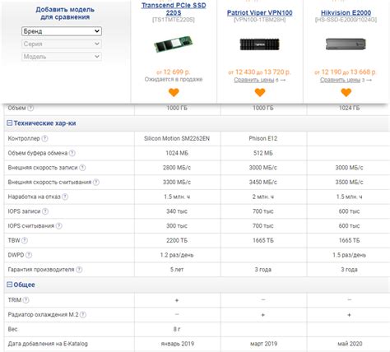390x352 pixels.
Task: Click the 3450 МБ/с read speed value
Action: click(263, 182)
